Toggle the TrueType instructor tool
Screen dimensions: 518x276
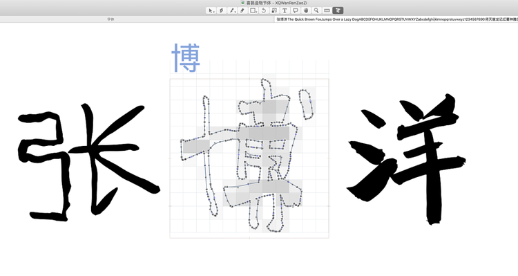pyautogui.click(x=338, y=10)
